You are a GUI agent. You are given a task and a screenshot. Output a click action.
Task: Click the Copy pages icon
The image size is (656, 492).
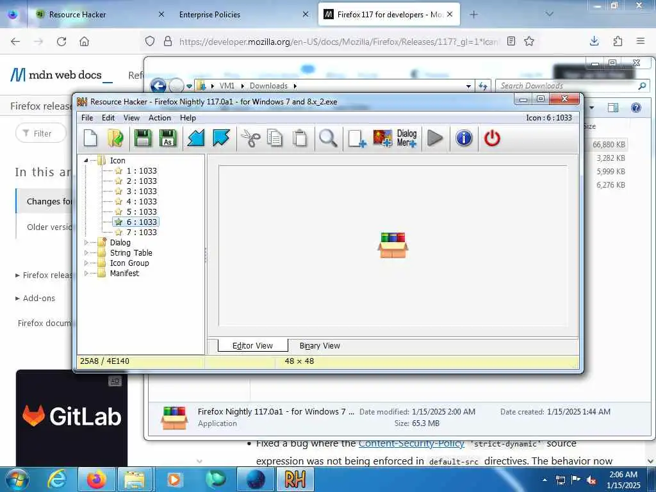point(274,138)
